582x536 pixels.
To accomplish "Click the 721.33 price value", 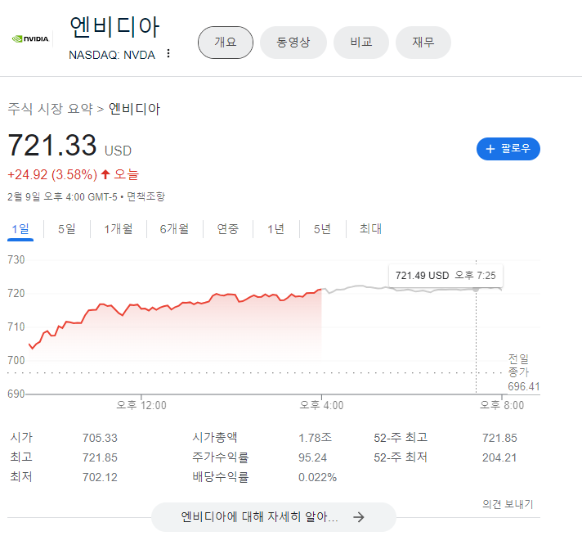I will [x=52, y=145].
